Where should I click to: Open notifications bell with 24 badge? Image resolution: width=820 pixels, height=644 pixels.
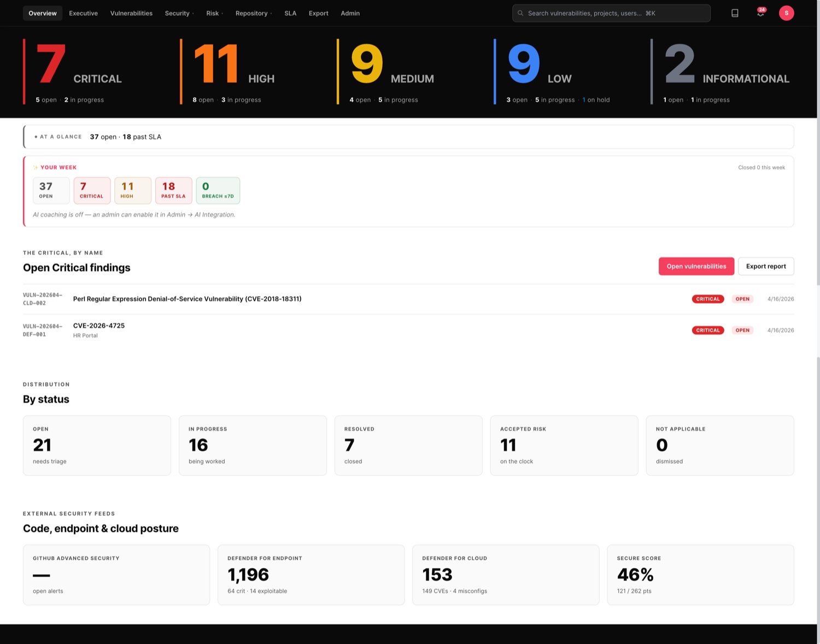(760, 13)
